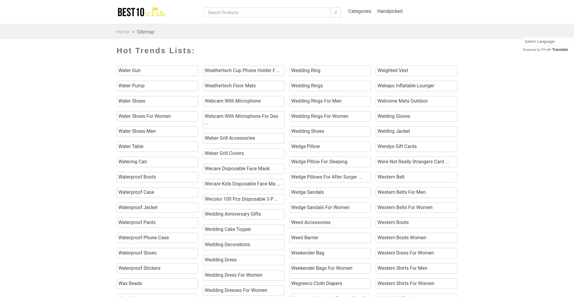The height and width of the screenshot is (297, 574).
Task: Open the Wedge Pillow list
Action: tap(330, 147)
